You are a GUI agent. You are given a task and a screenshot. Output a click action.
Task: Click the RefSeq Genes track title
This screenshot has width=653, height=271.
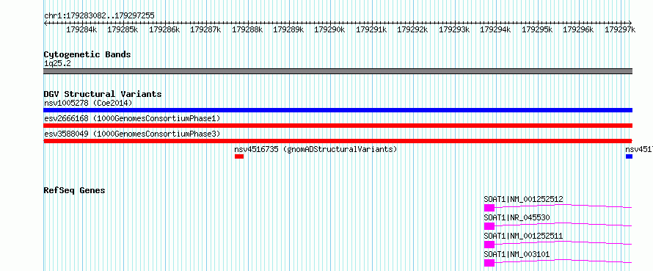(x=75, y=190)
